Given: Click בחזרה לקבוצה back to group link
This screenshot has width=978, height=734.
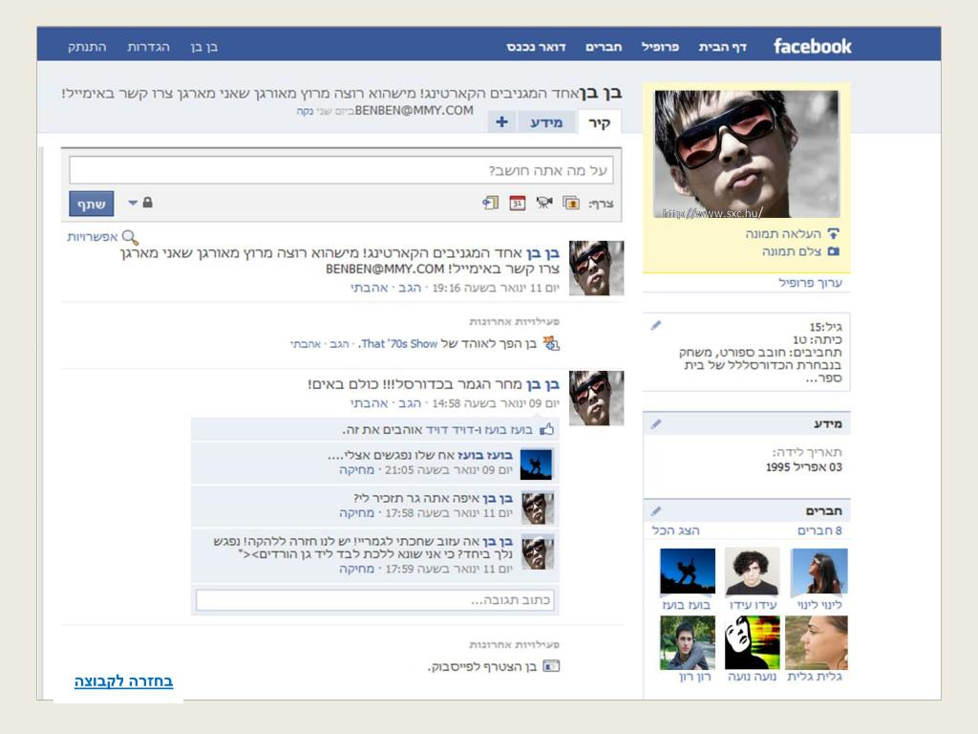Looking at the screenshot, I should point(123,681).
